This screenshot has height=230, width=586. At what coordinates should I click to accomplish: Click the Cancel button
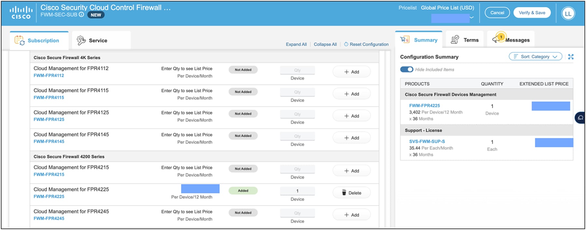(497, 13)
